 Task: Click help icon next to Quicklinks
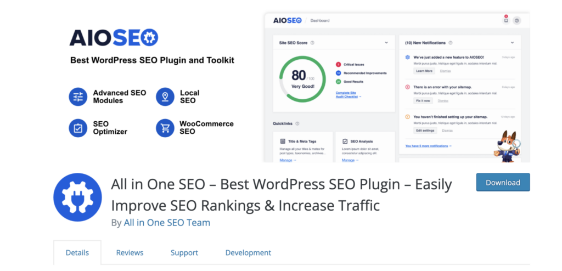pyautogui.click(x=297, y=123)
